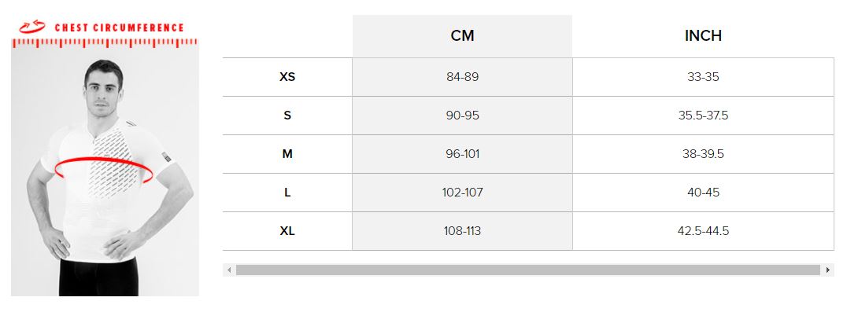
Task: Click the 84-89 cm cell
Action: (x=462, y=77)
